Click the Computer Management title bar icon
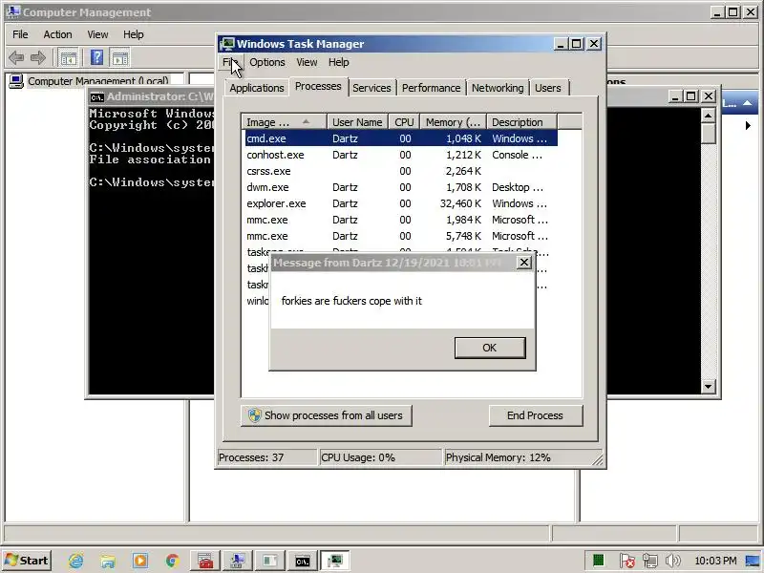Screen dimensions: 764x573 coord(13,11)
